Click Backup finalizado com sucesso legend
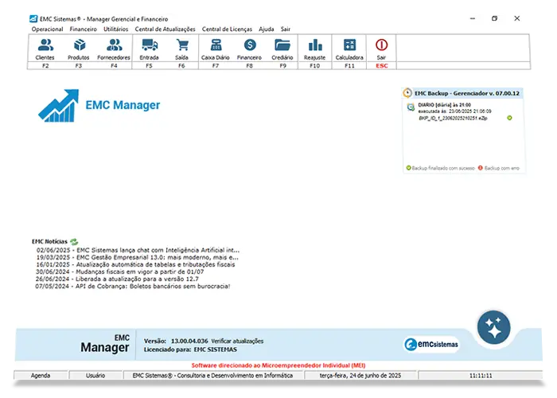557x398 pixels. [441, 168]
